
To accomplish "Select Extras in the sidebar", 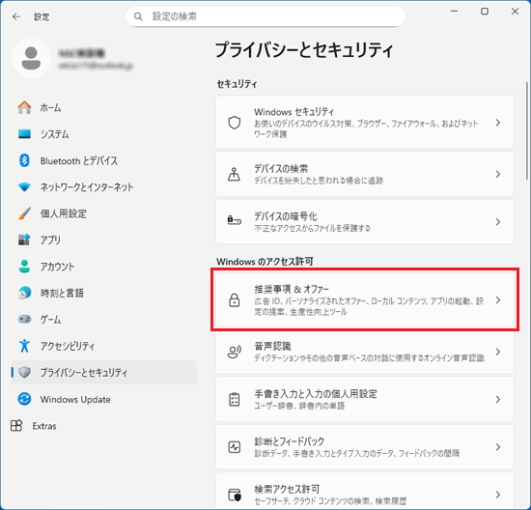I will click(x=103, y=425).
